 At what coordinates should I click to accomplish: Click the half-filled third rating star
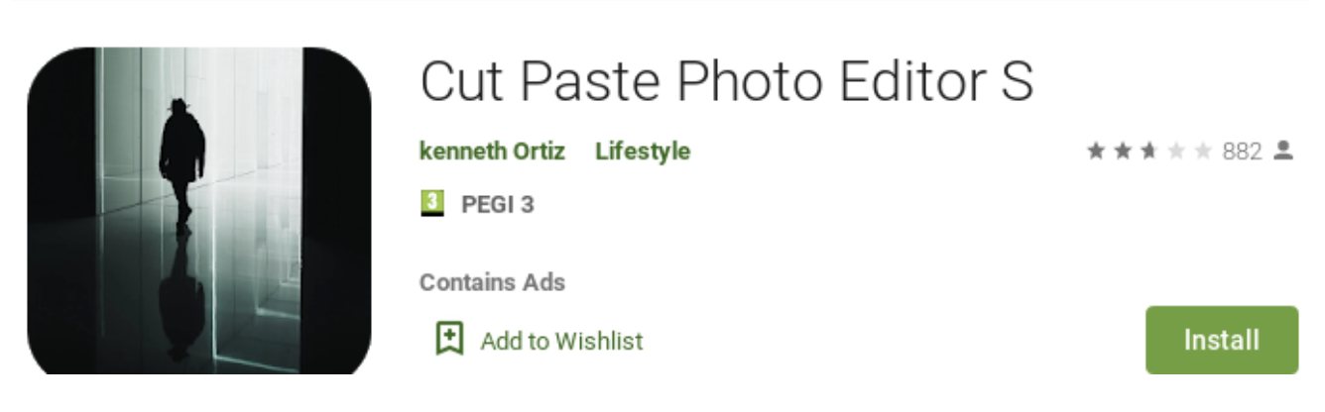tap(1148, 152)
